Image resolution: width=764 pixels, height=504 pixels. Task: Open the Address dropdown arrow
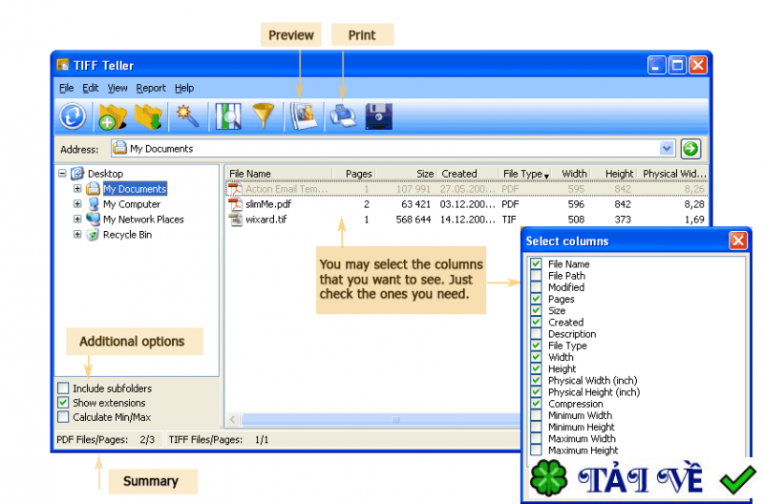point(666,149)
